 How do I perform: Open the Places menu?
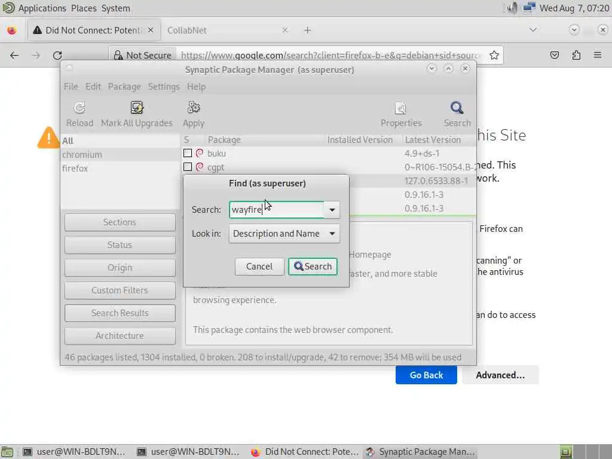pos(84,8)
